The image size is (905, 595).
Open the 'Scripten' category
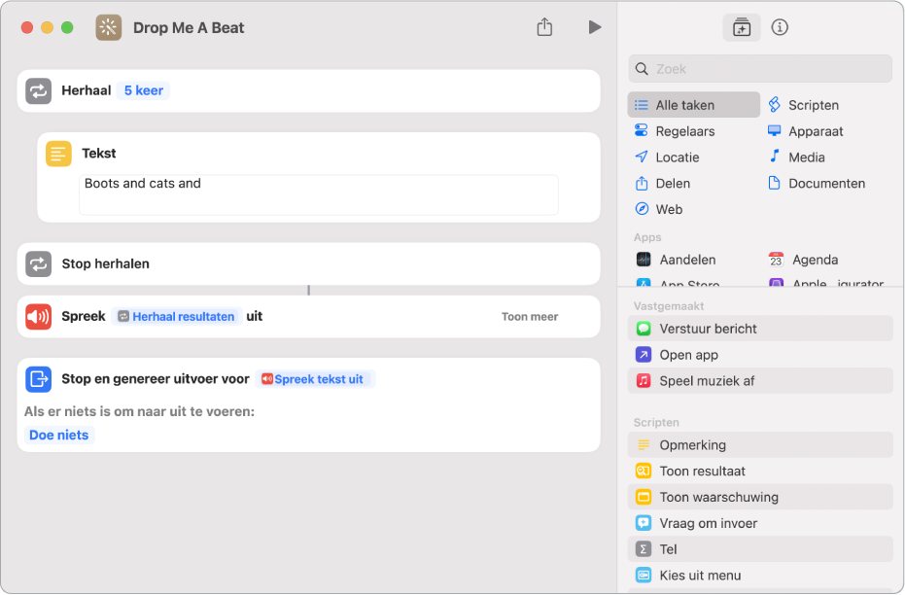[813, 105]
